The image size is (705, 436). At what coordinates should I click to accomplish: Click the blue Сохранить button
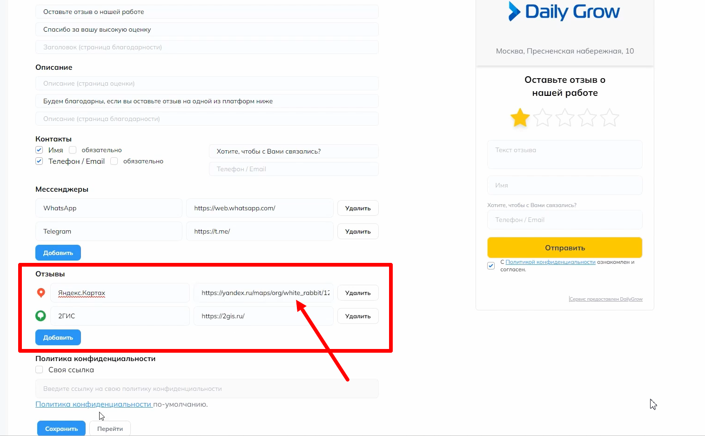(x=61, y=429)
